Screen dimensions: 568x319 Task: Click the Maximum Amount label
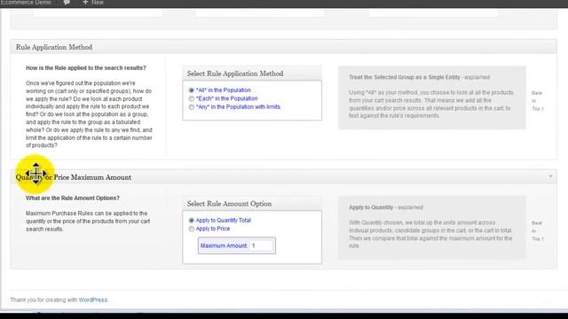[x=224, y=245]
